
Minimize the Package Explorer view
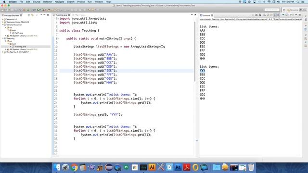[x=44, y=15]
